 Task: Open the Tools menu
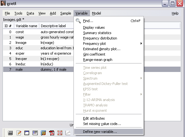click(18, 13)
